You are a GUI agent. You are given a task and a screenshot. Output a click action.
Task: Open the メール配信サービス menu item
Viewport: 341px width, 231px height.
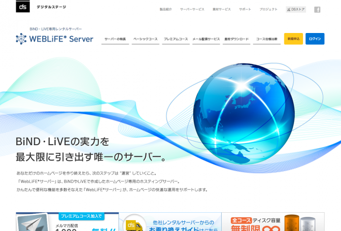(x=206, y=39)
